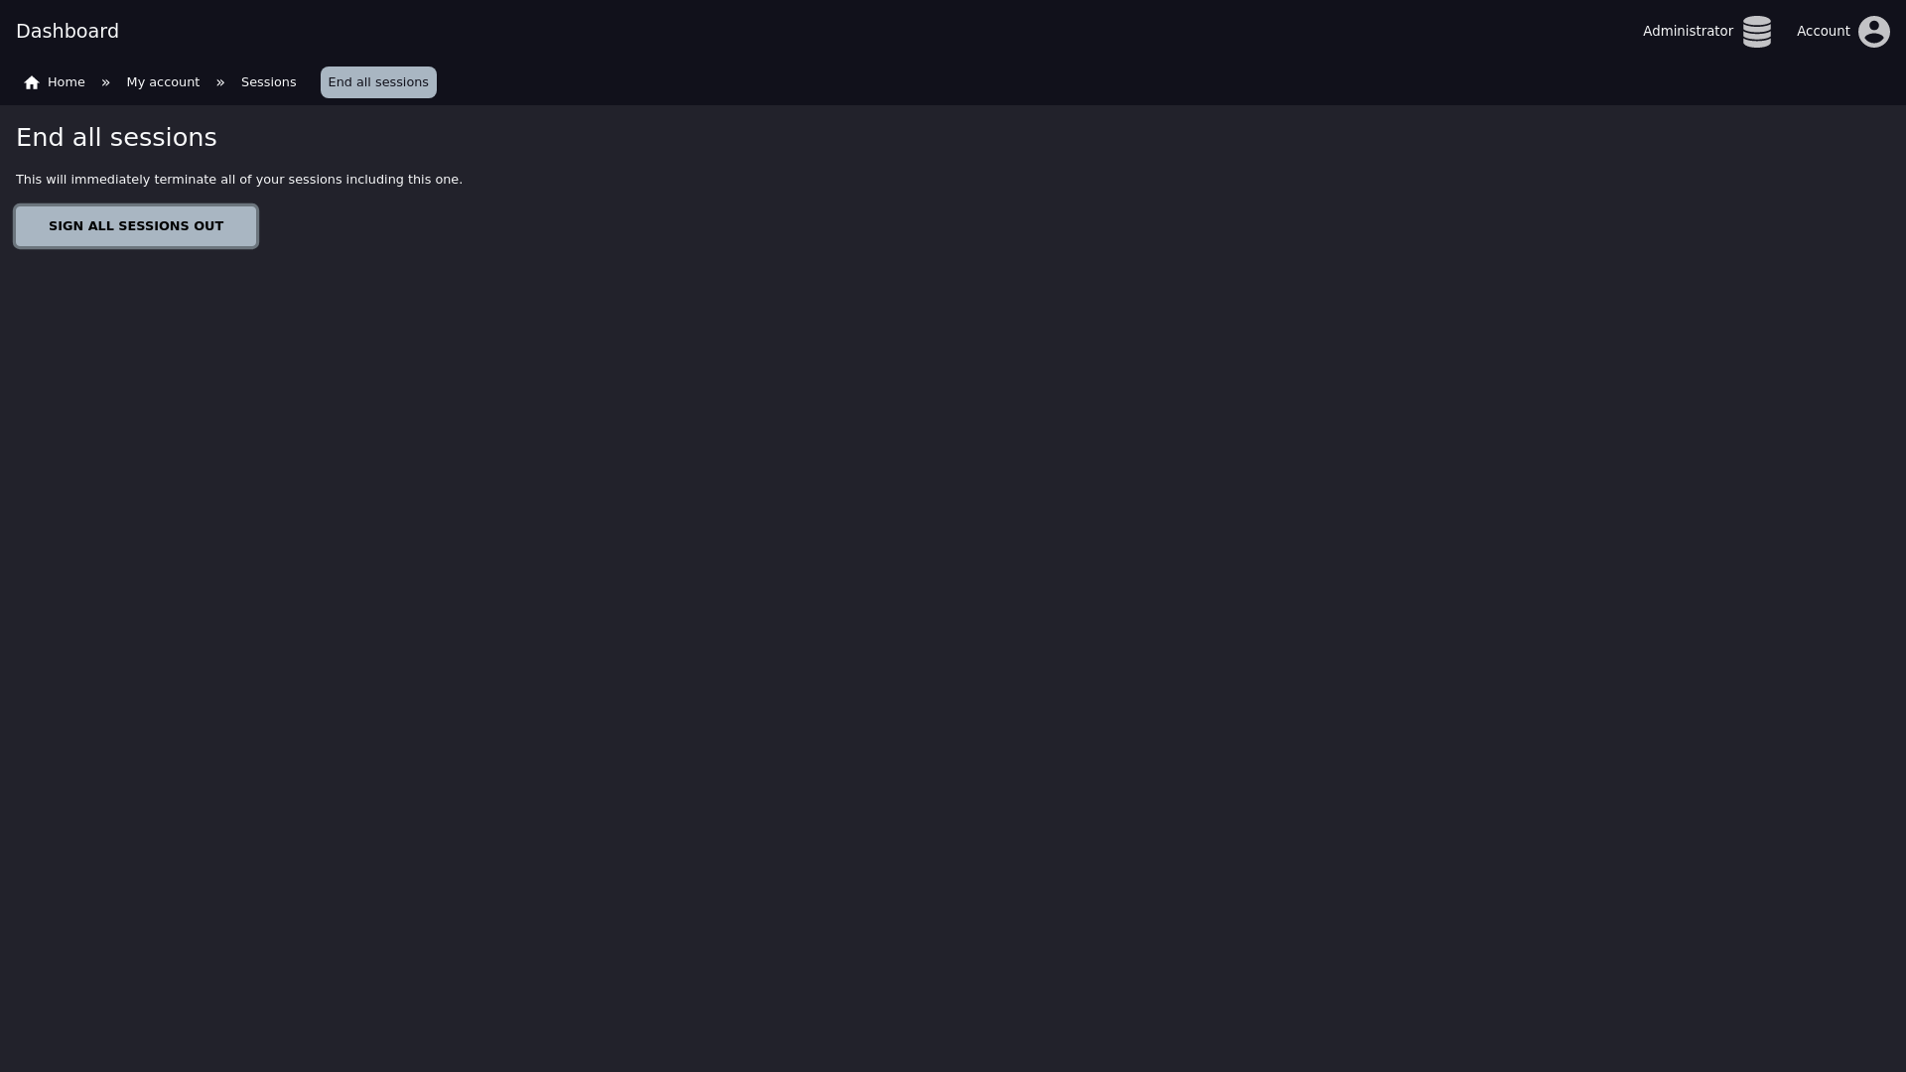Return to the Sessions breadcrumb page

[268, 82]
